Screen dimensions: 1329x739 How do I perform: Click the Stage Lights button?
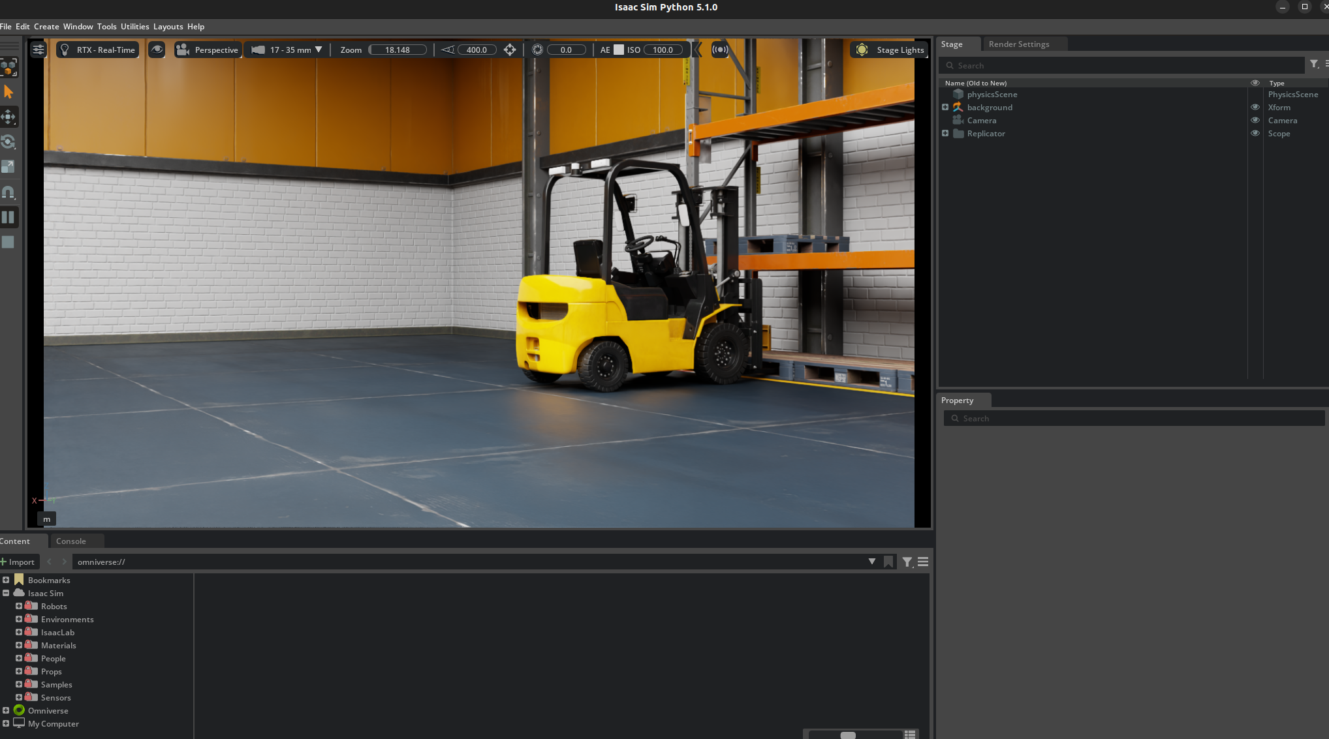click(x=890, y=50)
